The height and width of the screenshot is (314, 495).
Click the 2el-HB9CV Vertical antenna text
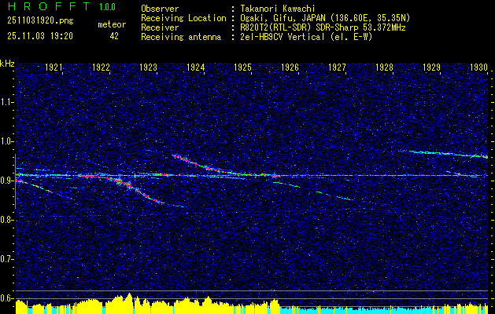306,37
